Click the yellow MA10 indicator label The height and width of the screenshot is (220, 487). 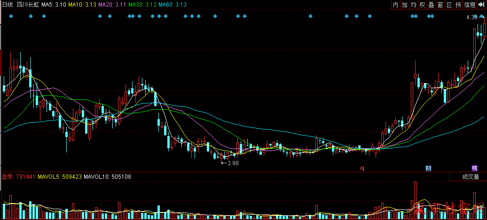click(x=82, y=5)
